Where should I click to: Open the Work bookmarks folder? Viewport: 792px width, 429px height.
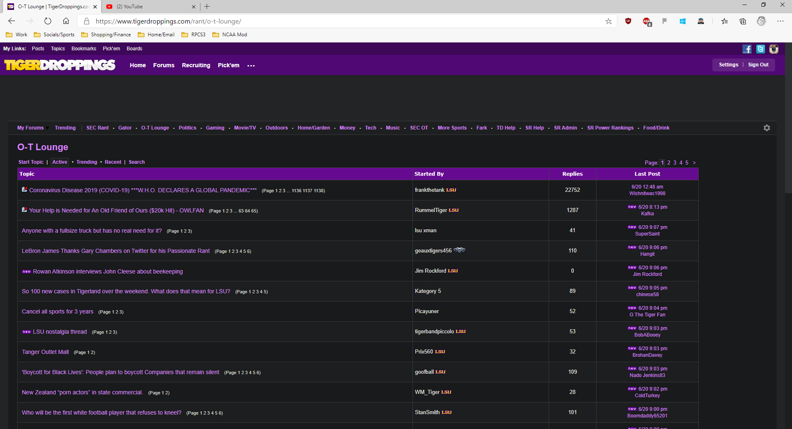click(16, 35)
